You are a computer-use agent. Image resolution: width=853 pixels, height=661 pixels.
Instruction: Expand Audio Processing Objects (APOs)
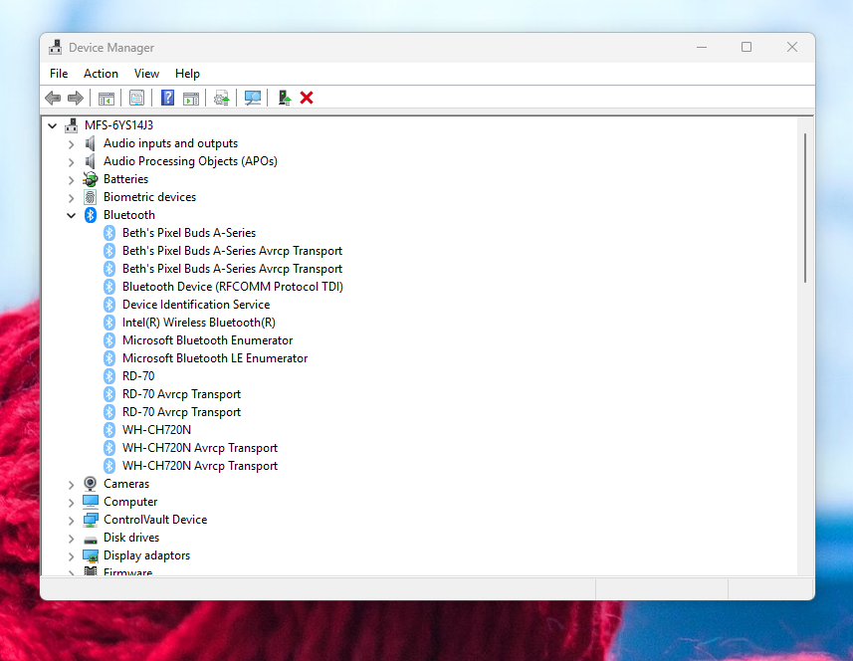tap(72, 162)
